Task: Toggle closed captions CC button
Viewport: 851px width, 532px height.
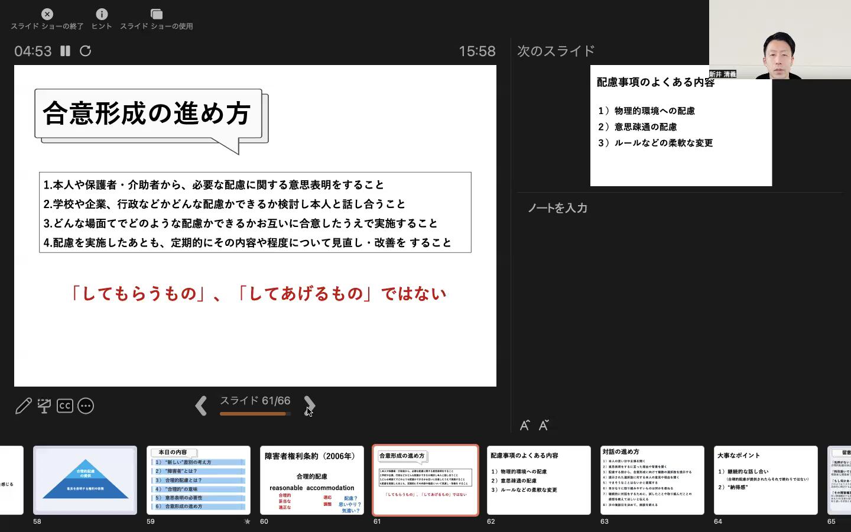Action: 65,406
